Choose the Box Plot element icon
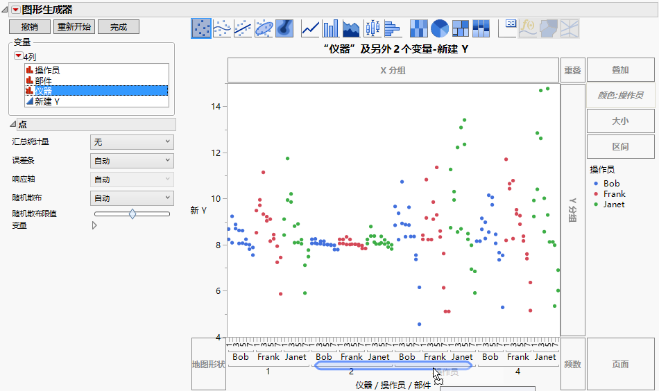 [x=373, y=28]
